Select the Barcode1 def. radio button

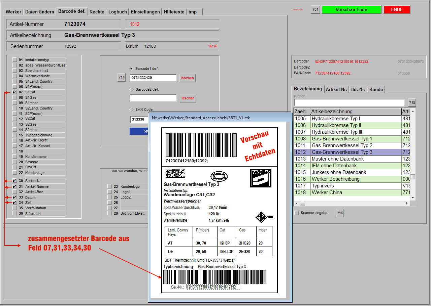[131, 69]
